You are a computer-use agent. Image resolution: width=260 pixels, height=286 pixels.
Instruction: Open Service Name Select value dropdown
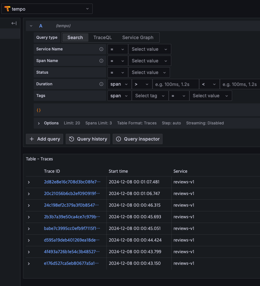(149, 49)
